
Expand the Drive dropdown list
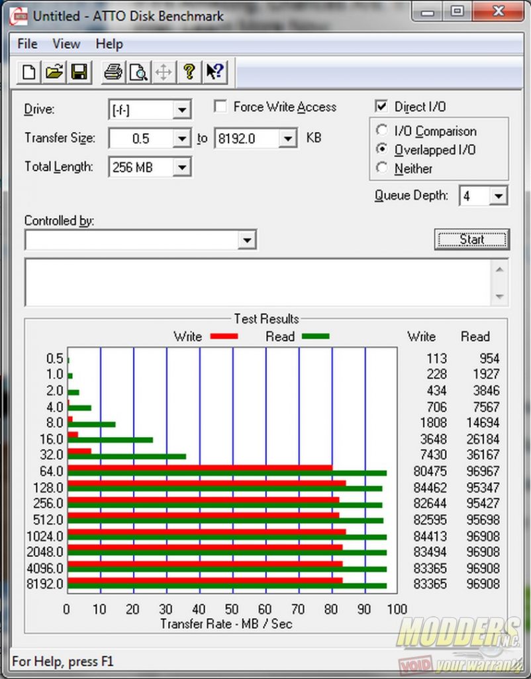click(181, 109)
